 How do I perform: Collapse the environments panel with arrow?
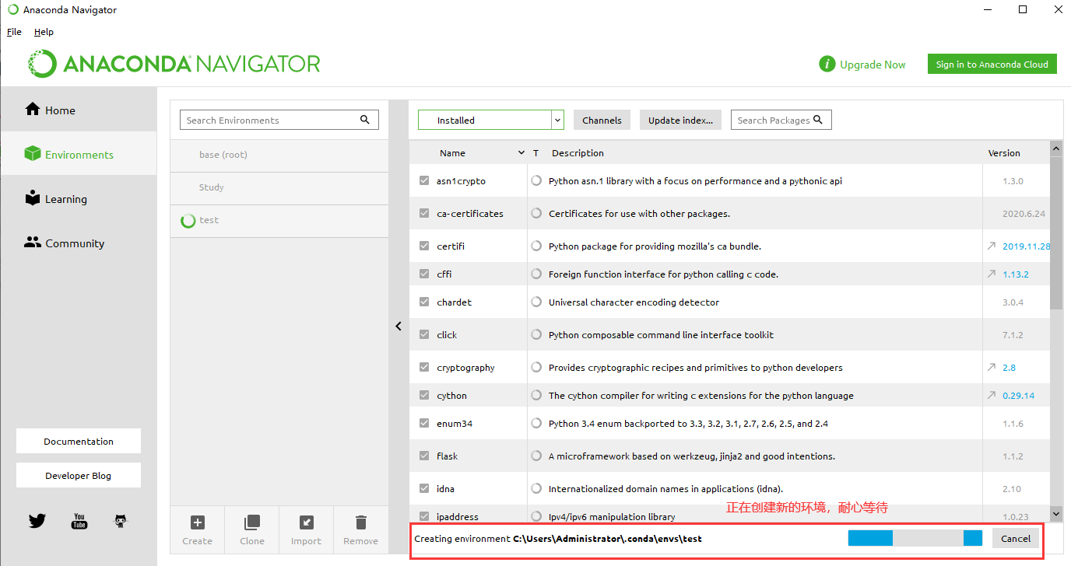click(x=399, y=327)
